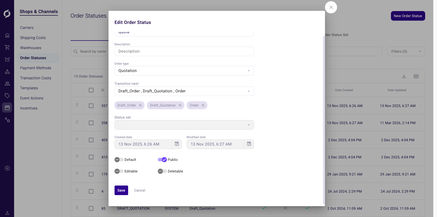Check the checkbox for row 85
The image size is (437, 217).
[x=91, y=208]
